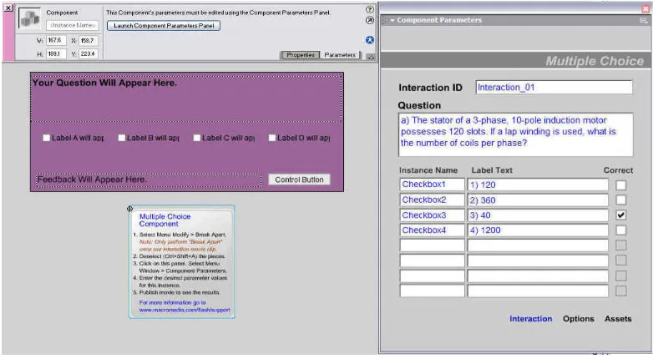Click the label text field "4) 1200"
Screen dimensions: 653x359
538,230
